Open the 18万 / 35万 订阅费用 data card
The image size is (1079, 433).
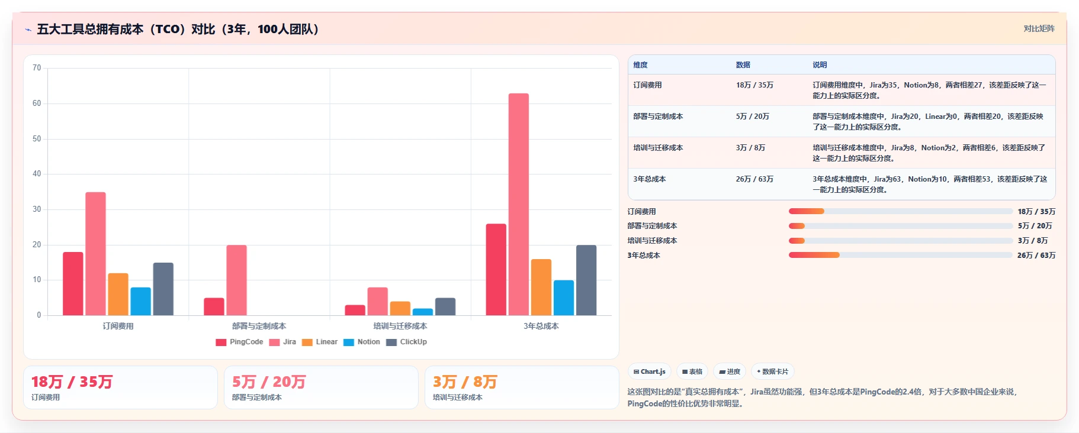pos(121,387)
